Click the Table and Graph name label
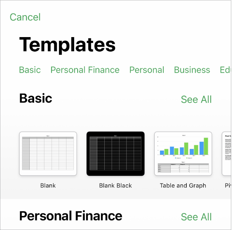232x230 pixels. click(183, 185)
